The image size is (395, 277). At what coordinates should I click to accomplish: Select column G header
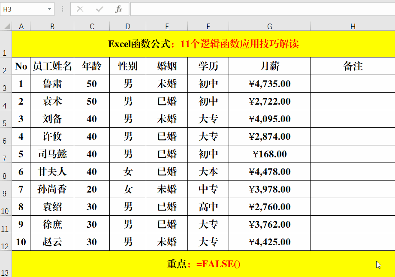click(x=269, y=27)
